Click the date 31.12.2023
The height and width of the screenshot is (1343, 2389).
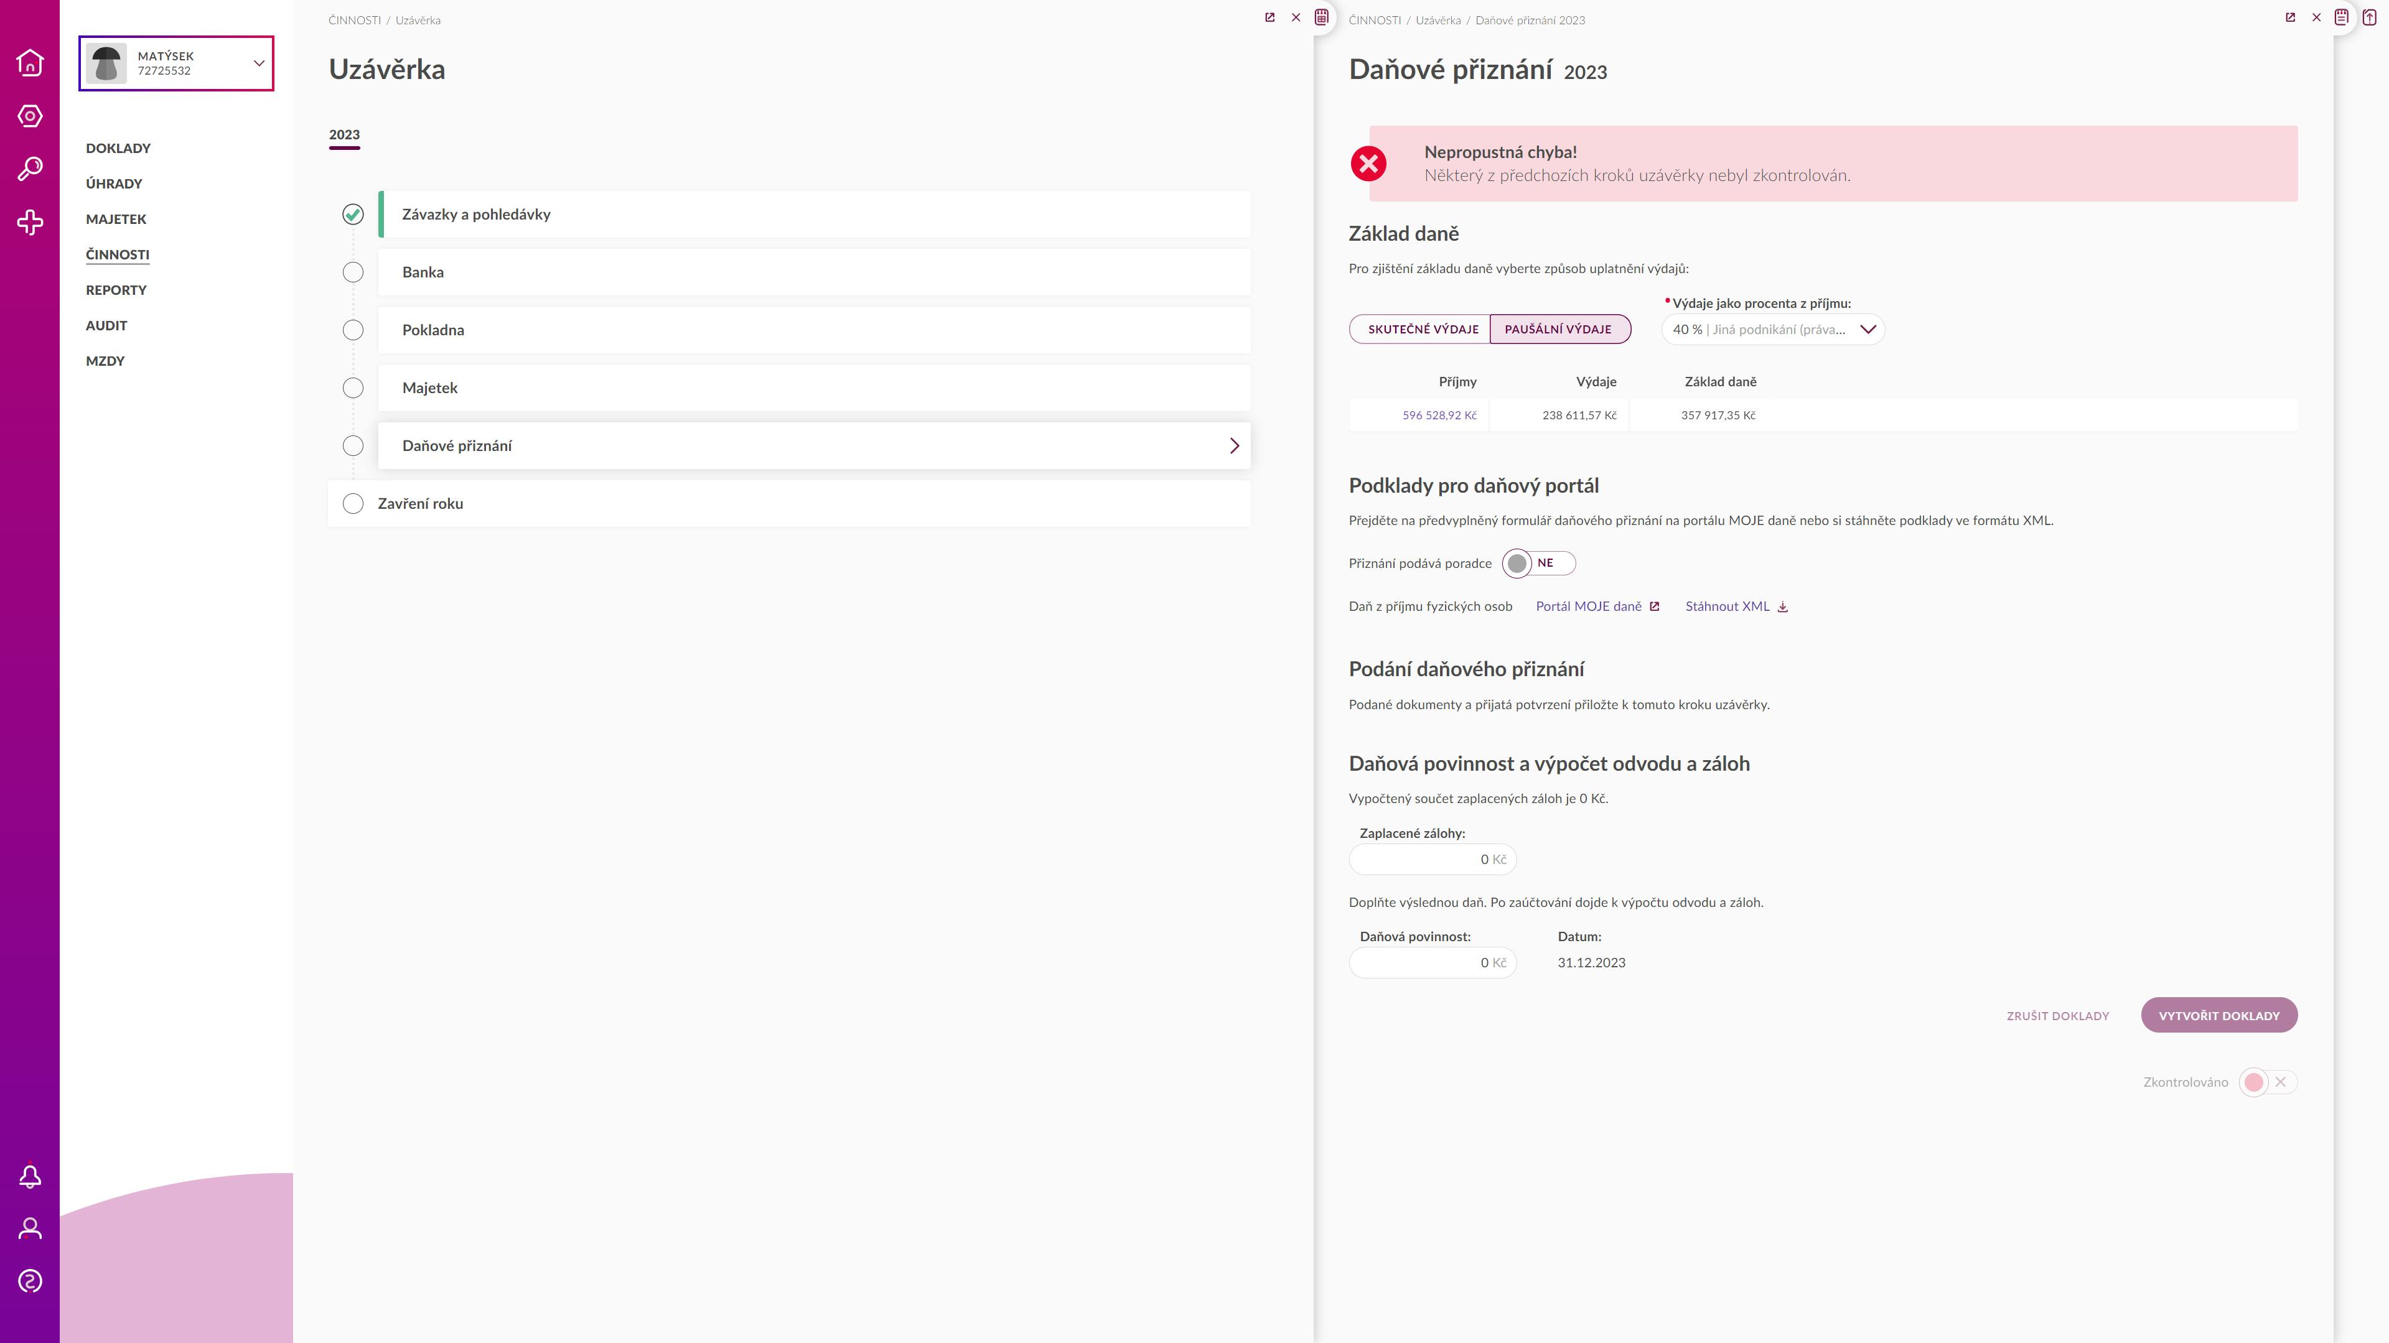[x=1591, y=963]
